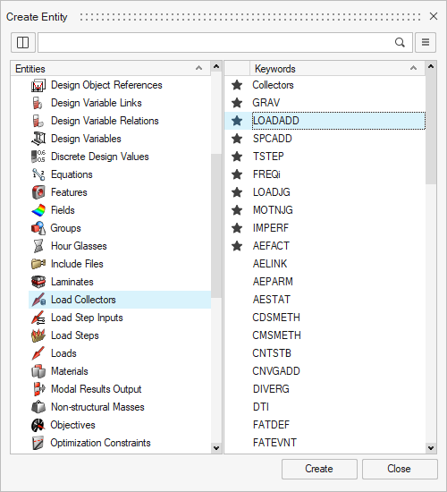Select the DTI keyword

261,407
